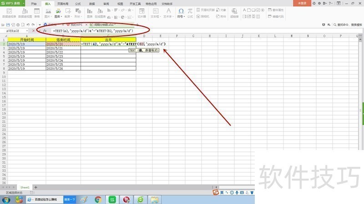Click the 数据透视表 pivot table icon

(8, 11)
